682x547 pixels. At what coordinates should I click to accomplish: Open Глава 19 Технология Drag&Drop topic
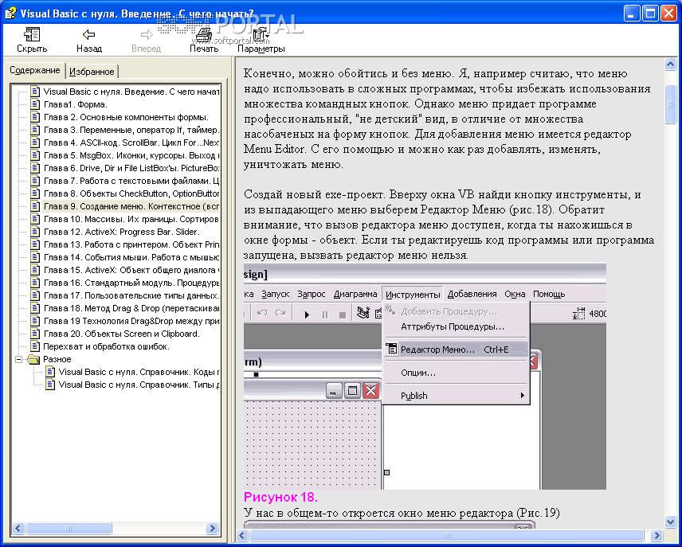pos(131,321)
